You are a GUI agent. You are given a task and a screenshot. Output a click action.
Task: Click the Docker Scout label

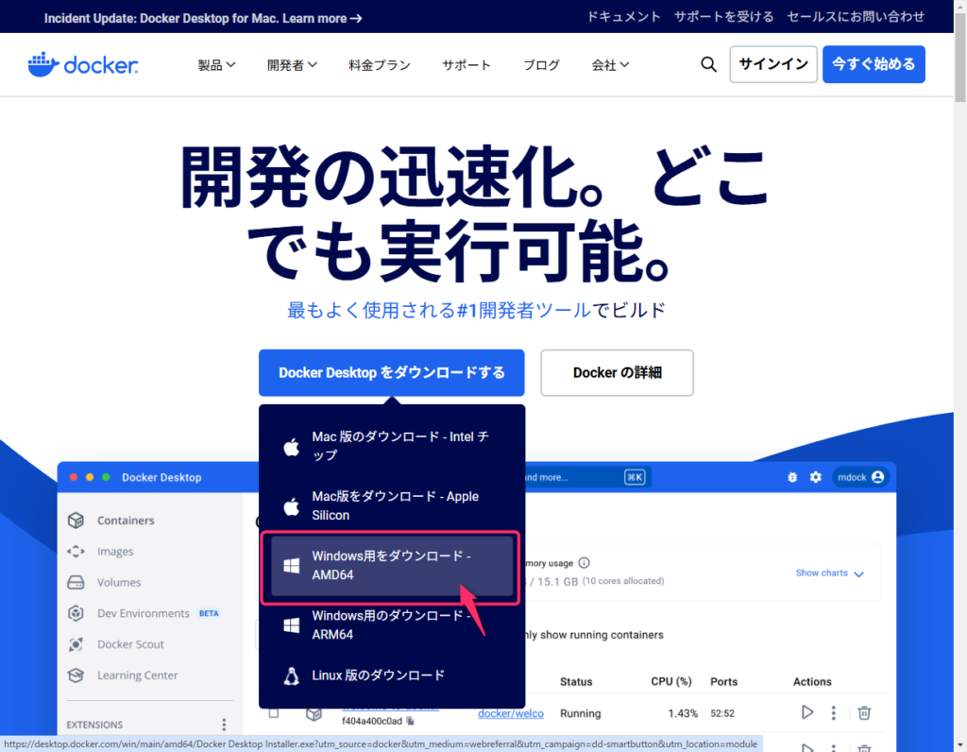pyautogui.click(x=130, y=644)
